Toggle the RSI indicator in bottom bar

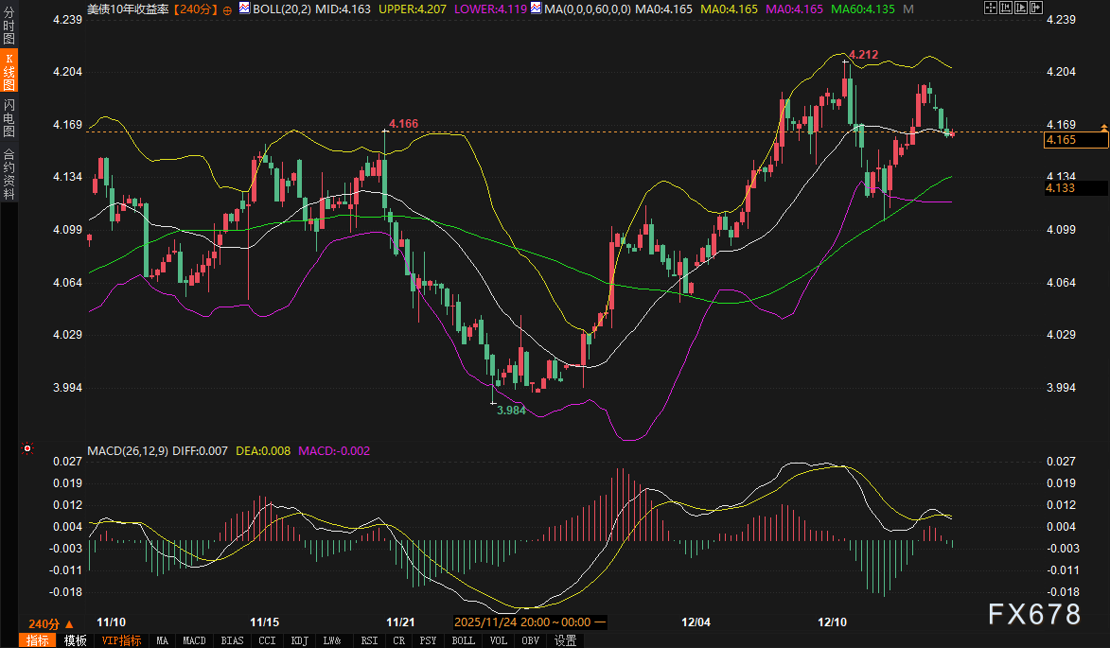coord(368,640)
